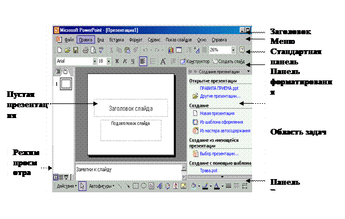The height and width of the screenshot is (219, 345).
Task: Select the Line drawing tool
Action: [x=120, y=186]
